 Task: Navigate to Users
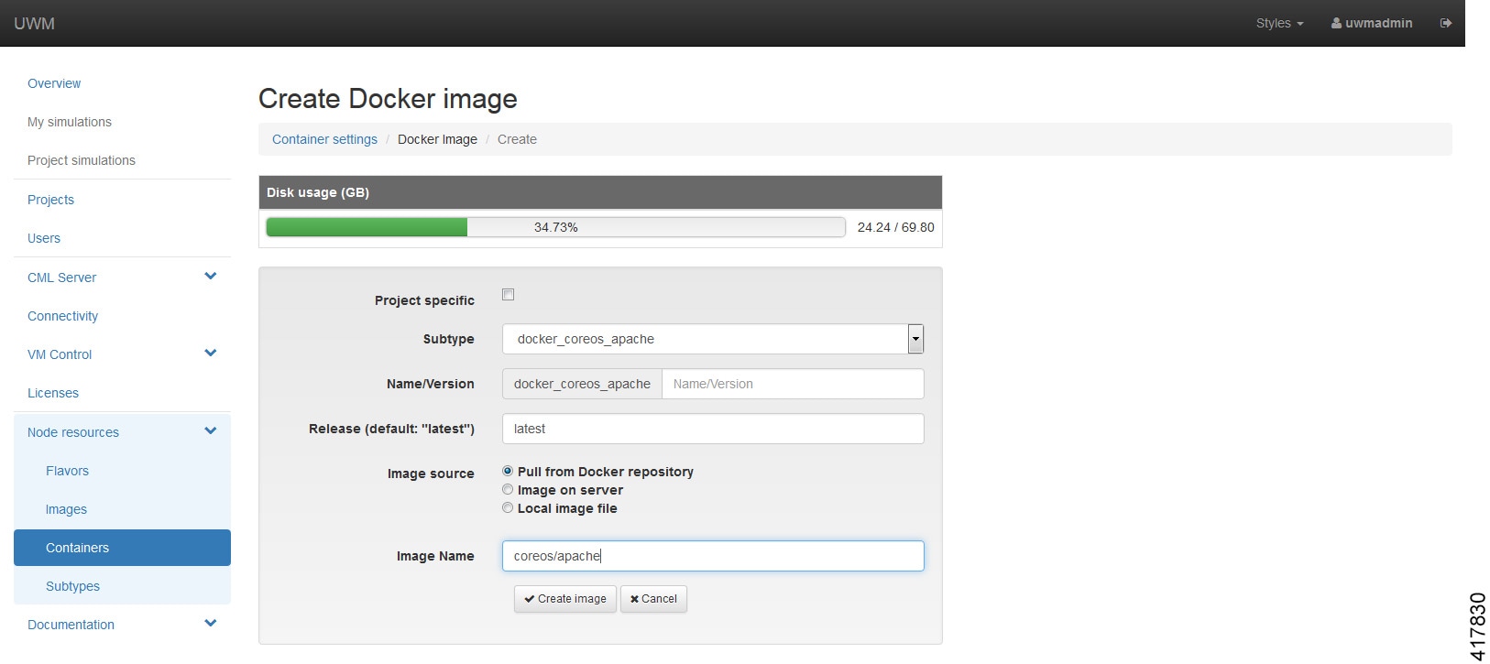pos(44,238)
